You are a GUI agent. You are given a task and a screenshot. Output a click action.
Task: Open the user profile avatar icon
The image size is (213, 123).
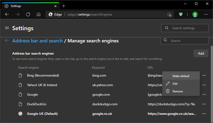click(195, 14)
